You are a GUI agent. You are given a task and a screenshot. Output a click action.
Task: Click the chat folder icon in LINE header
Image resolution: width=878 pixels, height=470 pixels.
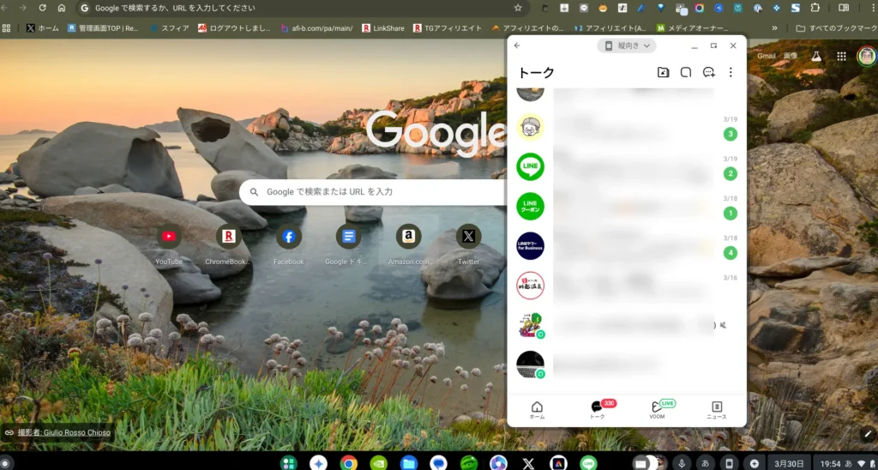pyautogui.click(x=663, y=73)
